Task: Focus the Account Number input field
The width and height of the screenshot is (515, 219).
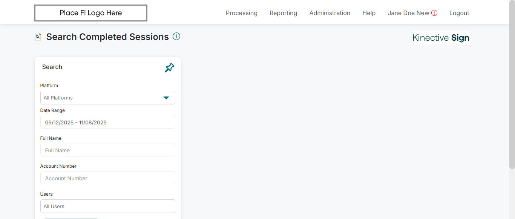Action: pos(107,178)
